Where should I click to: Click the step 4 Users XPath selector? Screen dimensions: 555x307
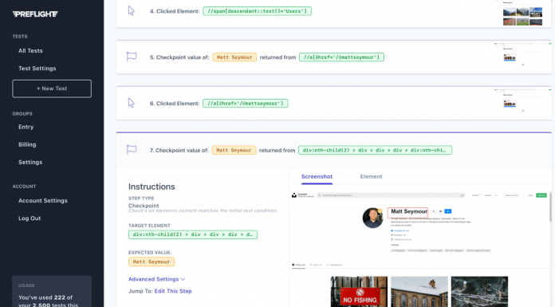coord(258,11)
